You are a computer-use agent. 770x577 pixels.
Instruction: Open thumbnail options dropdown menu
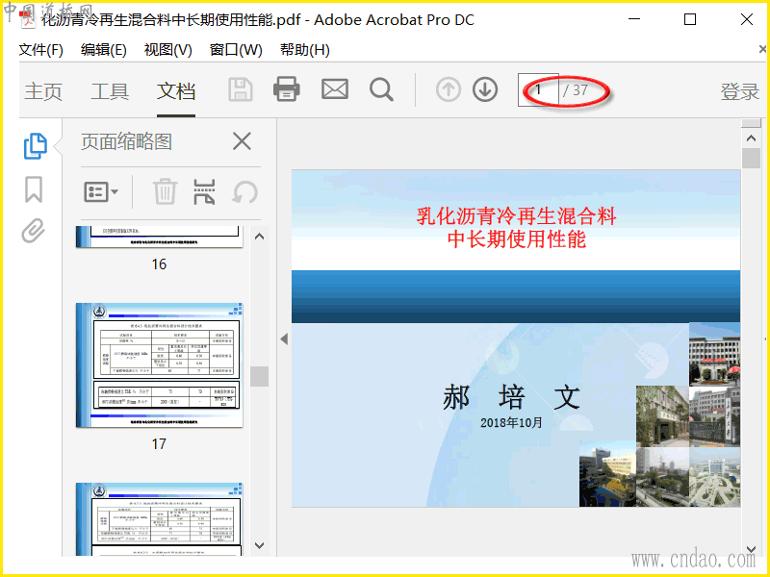coord(101,191)
